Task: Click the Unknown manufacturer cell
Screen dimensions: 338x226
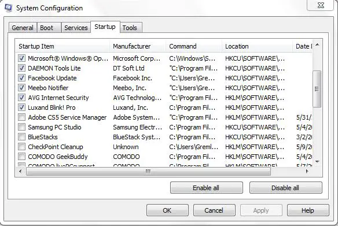Action: (126, 147)
